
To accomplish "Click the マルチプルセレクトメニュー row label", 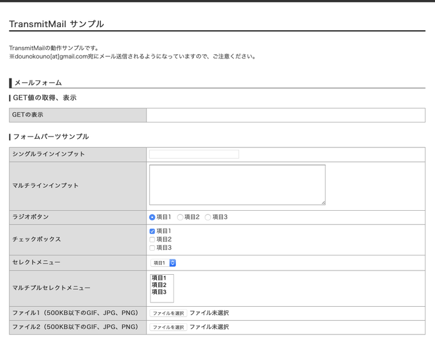I will [x=51, y=288].
